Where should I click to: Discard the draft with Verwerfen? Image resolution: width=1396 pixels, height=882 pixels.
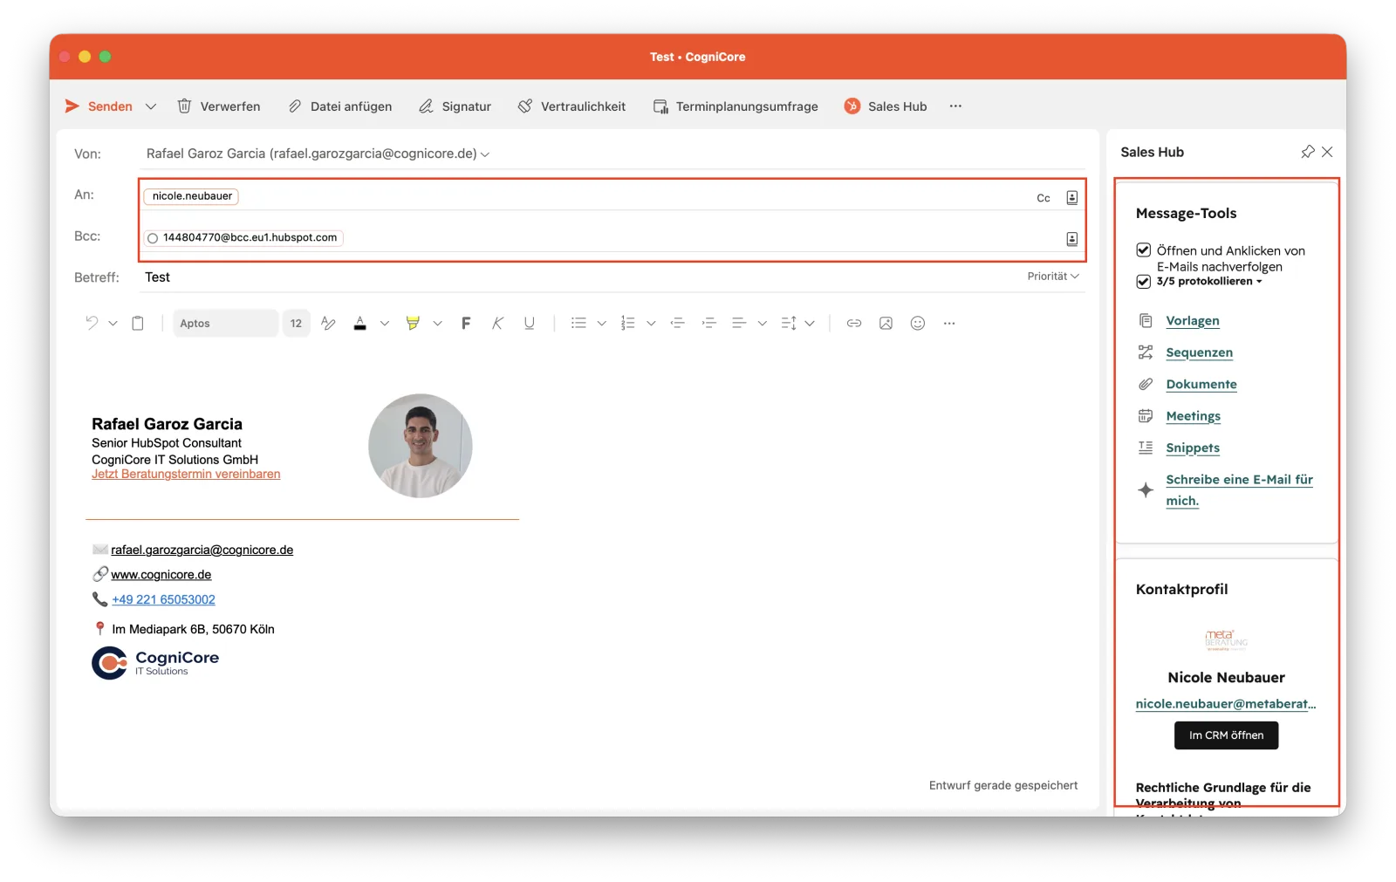[219, 106]
